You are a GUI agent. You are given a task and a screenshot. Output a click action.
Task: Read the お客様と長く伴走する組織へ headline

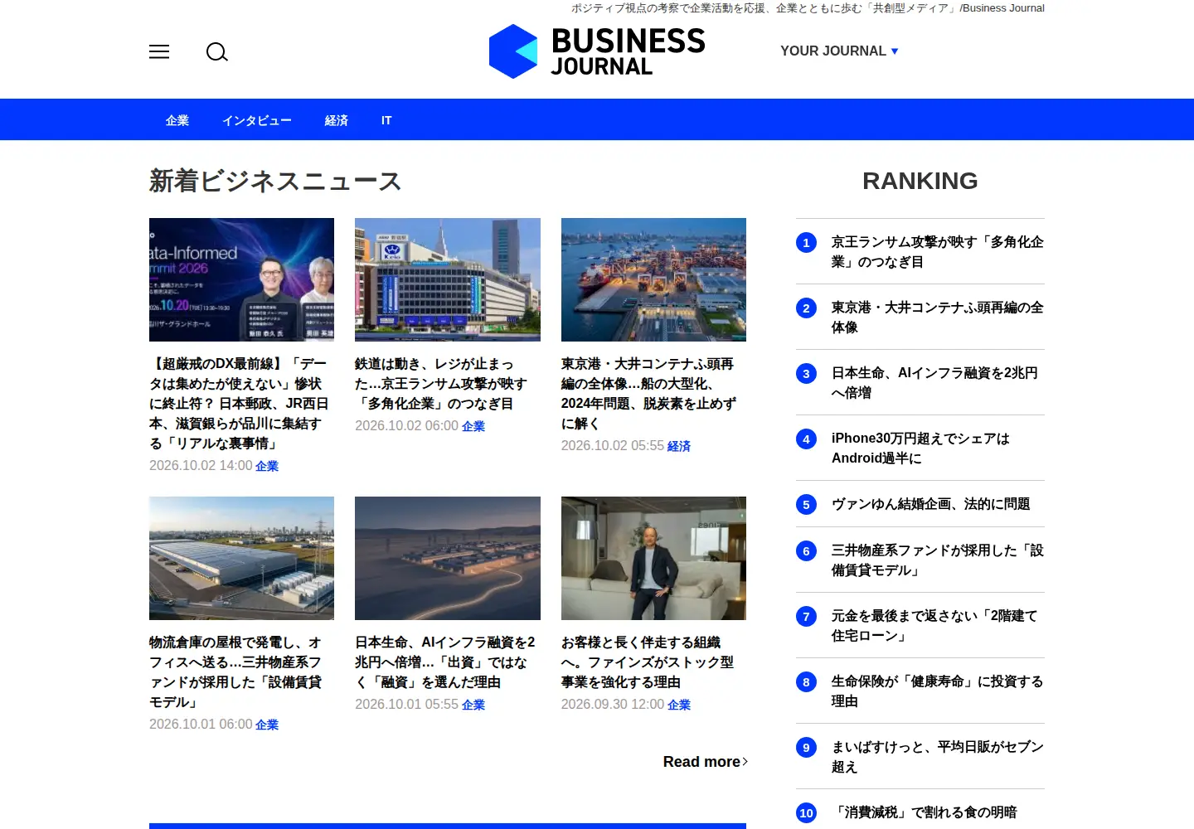648,662
